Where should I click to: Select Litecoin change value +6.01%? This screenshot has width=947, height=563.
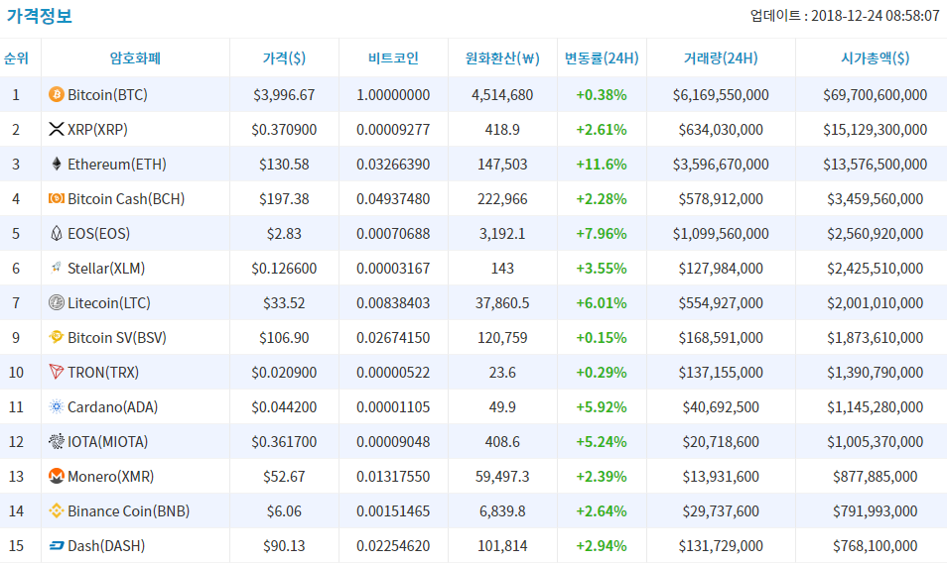(602, 302)
